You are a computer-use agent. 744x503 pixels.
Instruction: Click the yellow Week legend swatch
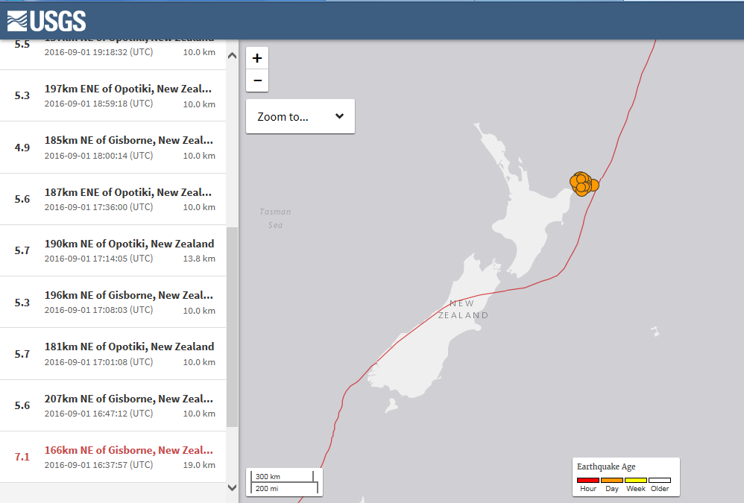click(x=636, y=481)
